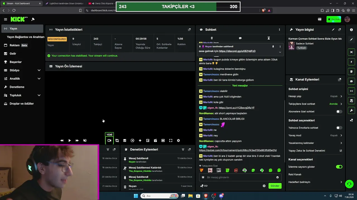The height and width of the screenshot is (200, 357).
Task: Expand the Topluluk sidebar section
Action: 22,95
